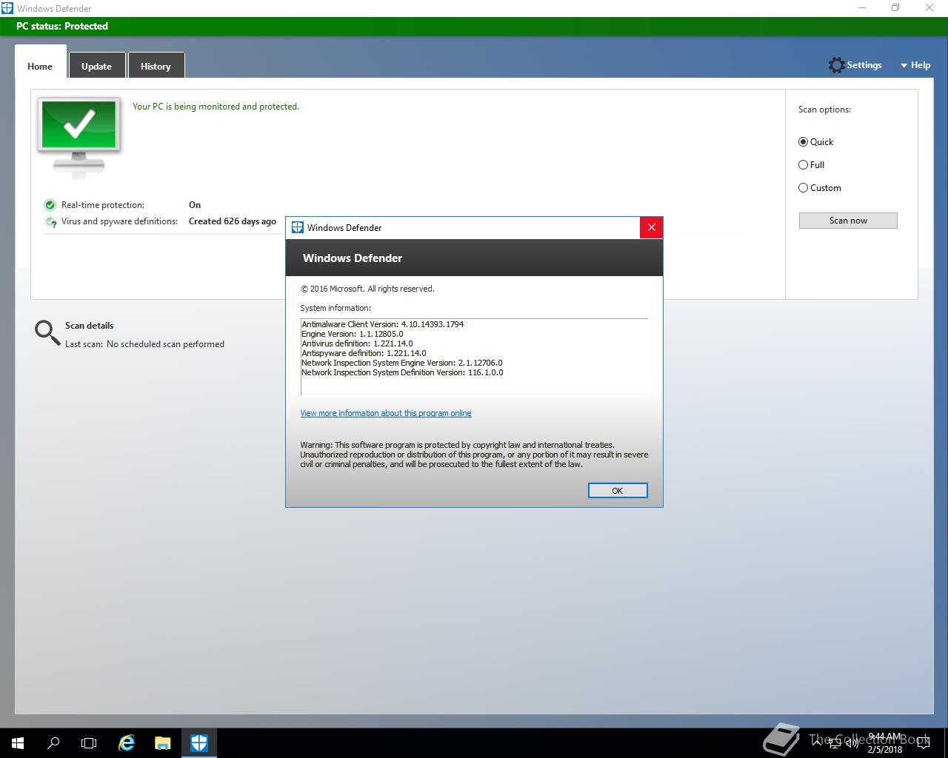This screenshot has width=948, height=758.
Task: Click 'No scheduled scan performed' text
Action: point(165,344)
